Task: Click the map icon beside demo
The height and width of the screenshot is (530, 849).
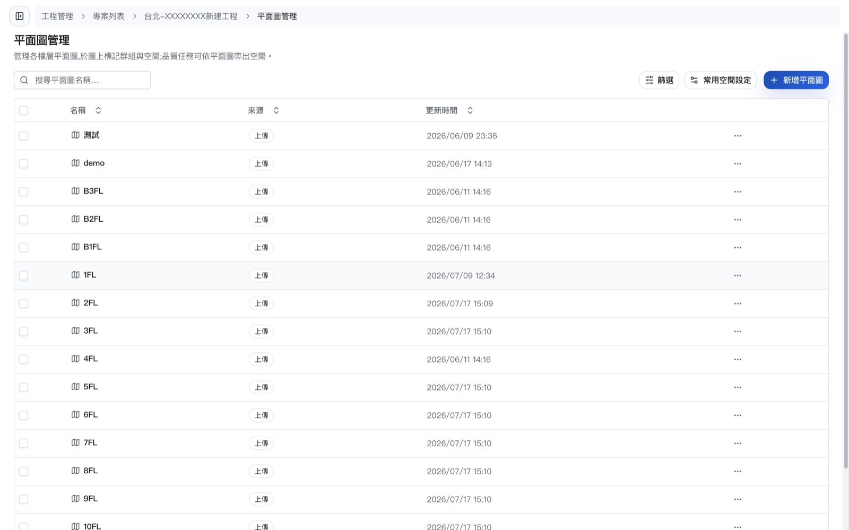Action: click(x=75, y=163)
